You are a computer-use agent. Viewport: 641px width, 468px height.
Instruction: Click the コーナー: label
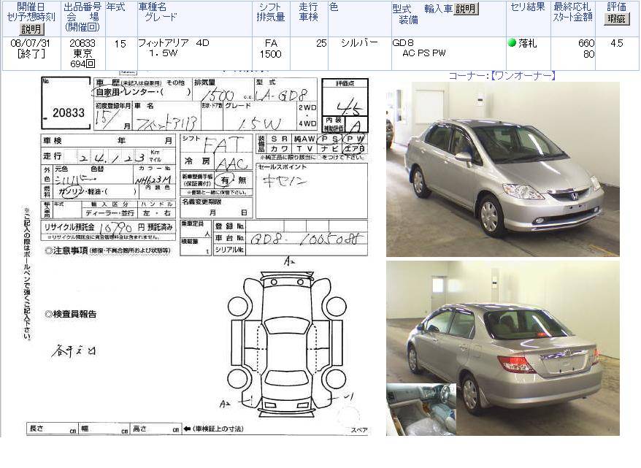click(x=469, y=76)
